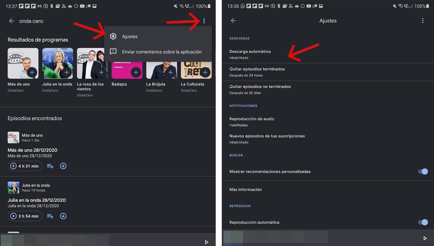Subscribe to Julia en la onda plus

(67, 72)
